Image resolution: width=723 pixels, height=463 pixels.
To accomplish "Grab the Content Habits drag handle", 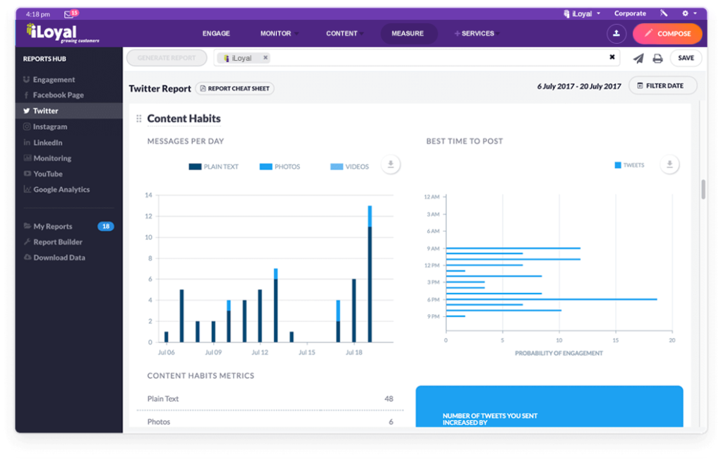I will 139,119.
